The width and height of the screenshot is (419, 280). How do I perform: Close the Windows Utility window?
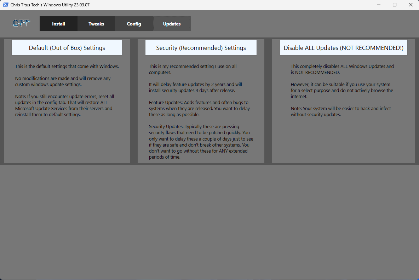[411, 5]
